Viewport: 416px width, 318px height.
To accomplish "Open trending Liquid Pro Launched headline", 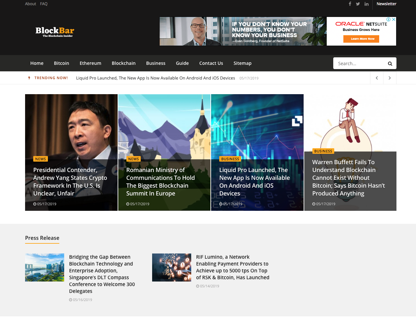I will (156, 78).
